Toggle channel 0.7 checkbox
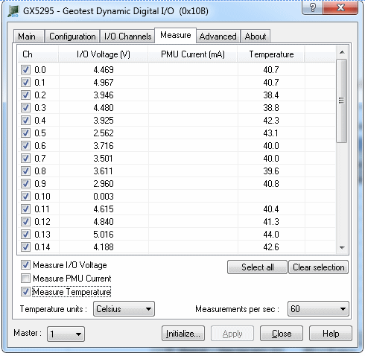 [x=25, y=159]
